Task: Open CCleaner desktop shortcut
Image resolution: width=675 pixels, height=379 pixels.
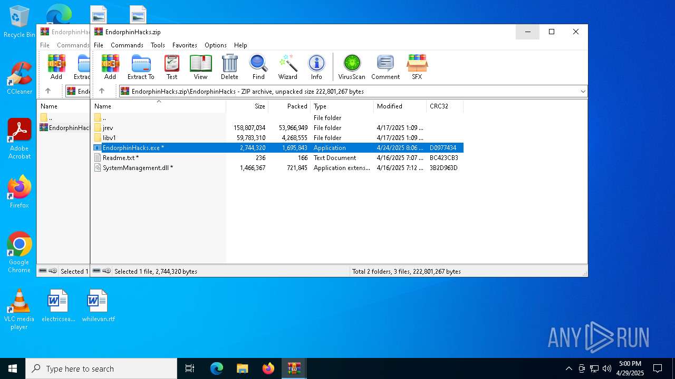Action: tap(19, 79)
